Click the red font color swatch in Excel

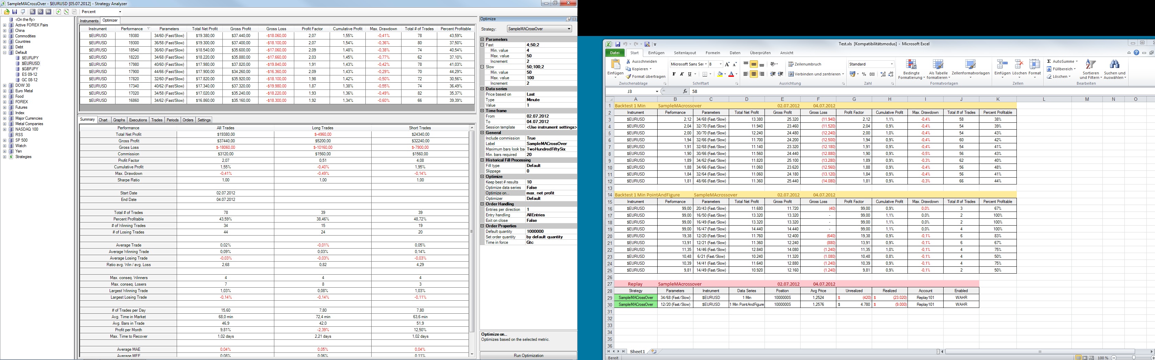pos(731,74)
